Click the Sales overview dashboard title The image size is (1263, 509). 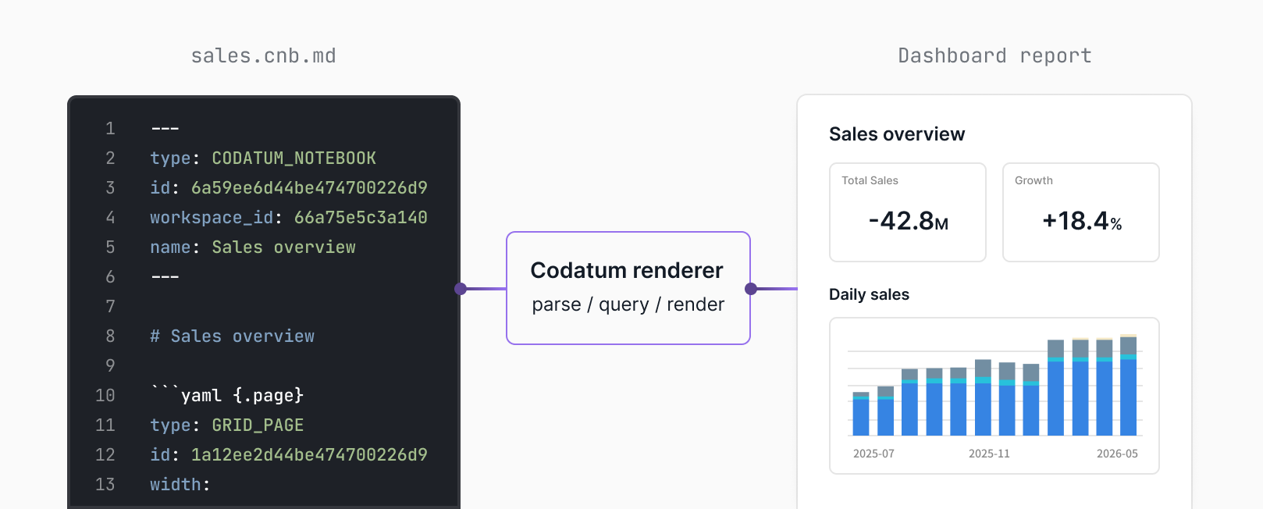[x=897, y=134]
